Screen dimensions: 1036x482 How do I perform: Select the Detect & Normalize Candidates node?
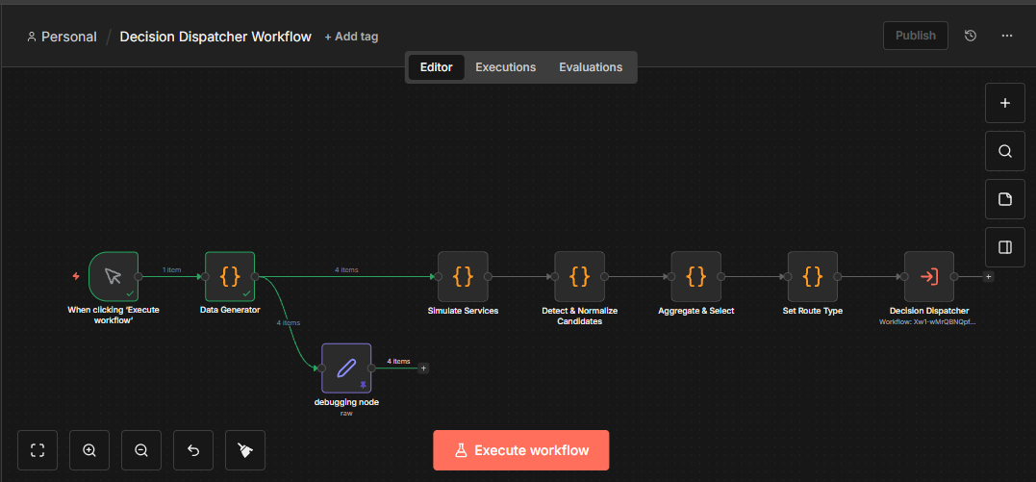point(579,276)
